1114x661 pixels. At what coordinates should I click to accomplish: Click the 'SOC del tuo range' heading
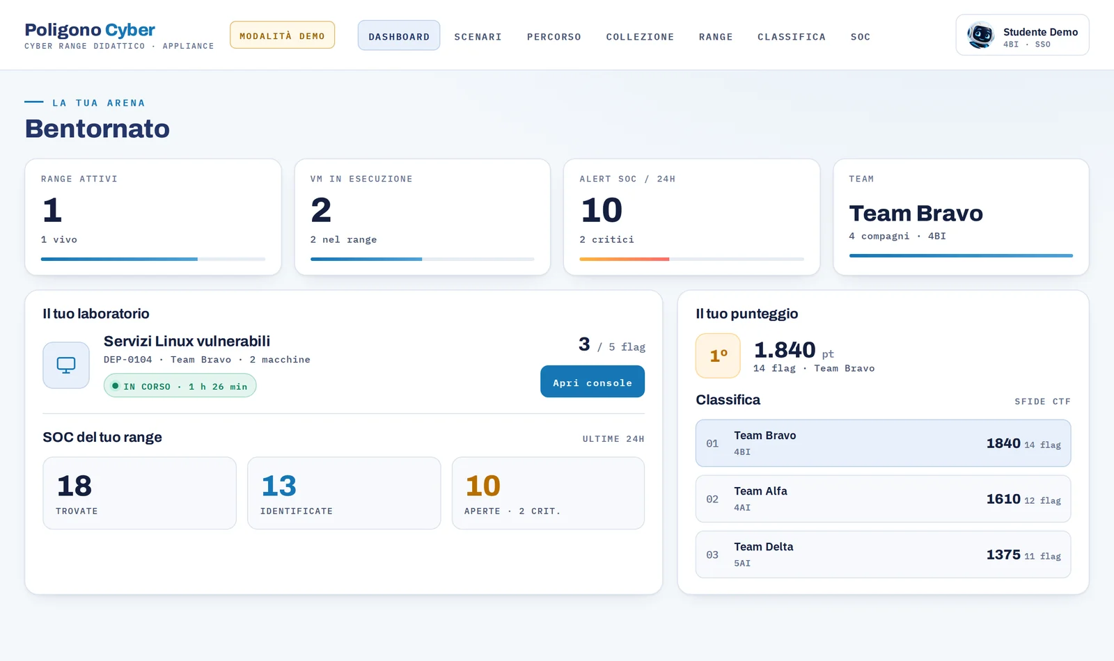click(102, 437)
